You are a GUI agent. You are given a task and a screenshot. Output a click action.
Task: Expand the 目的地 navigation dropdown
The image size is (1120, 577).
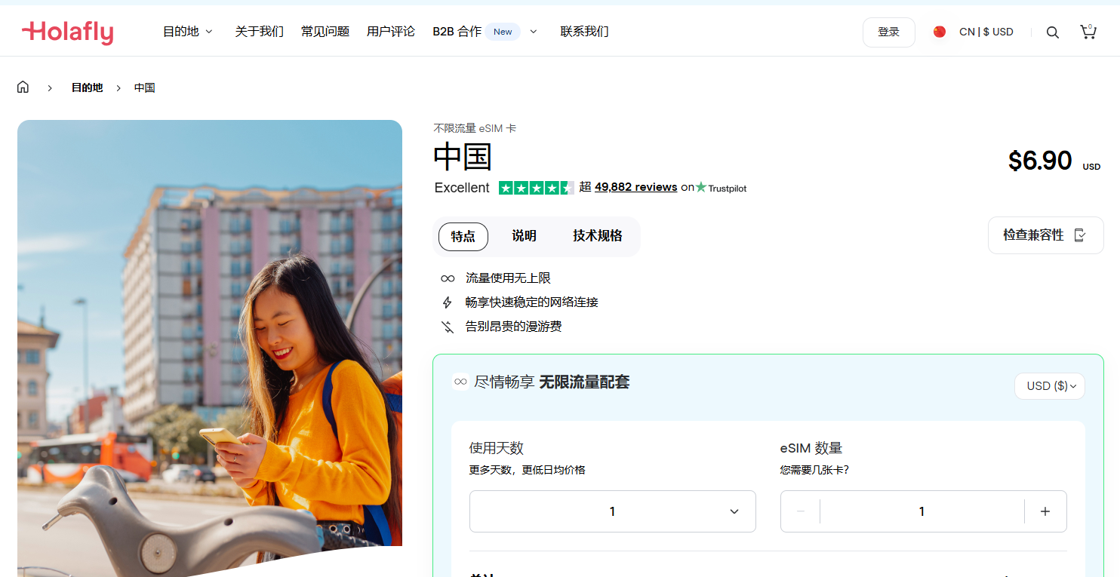point(188,32)
